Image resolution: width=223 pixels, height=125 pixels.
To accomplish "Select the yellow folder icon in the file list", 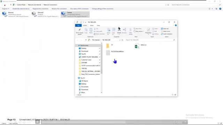I will click(x=108, y=46).
